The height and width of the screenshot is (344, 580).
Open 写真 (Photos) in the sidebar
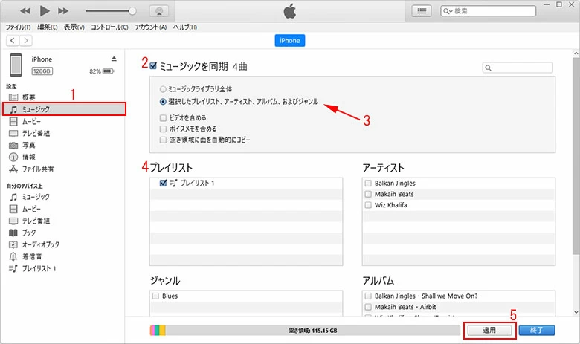(28, 145)
